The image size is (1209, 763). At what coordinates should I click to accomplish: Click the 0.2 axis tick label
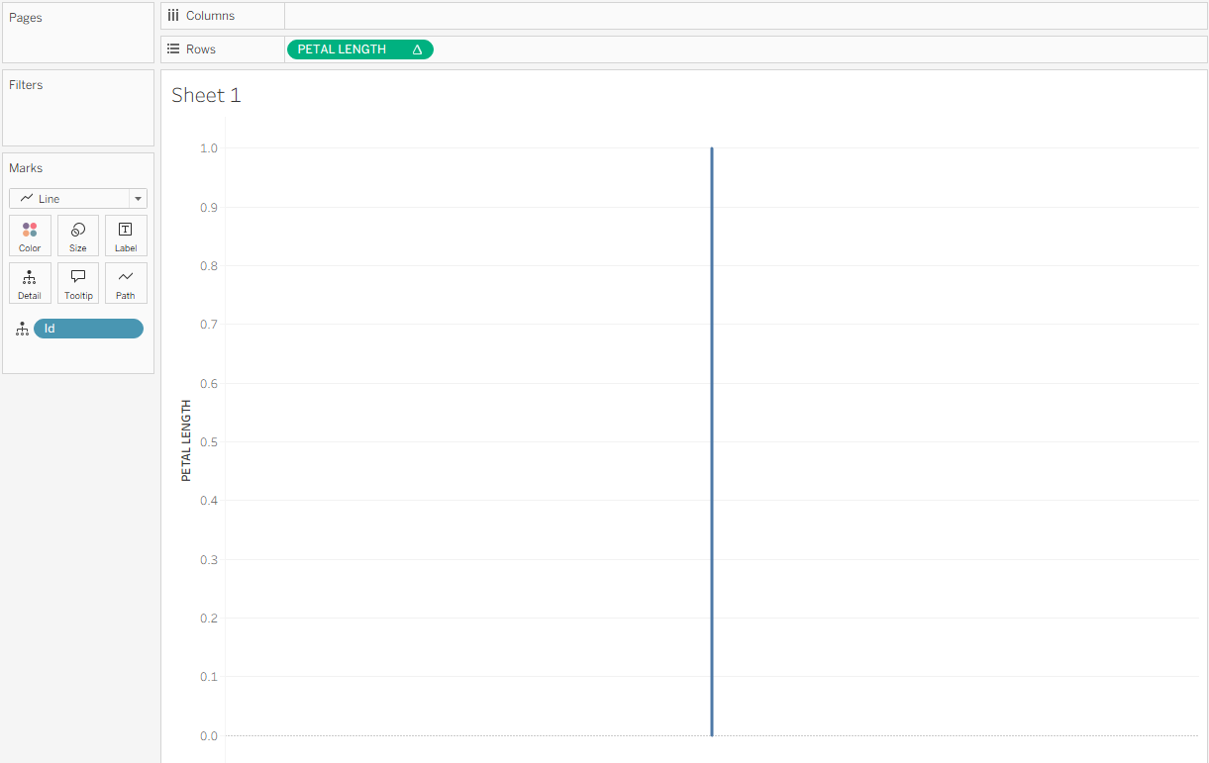(x=210, y=619)
